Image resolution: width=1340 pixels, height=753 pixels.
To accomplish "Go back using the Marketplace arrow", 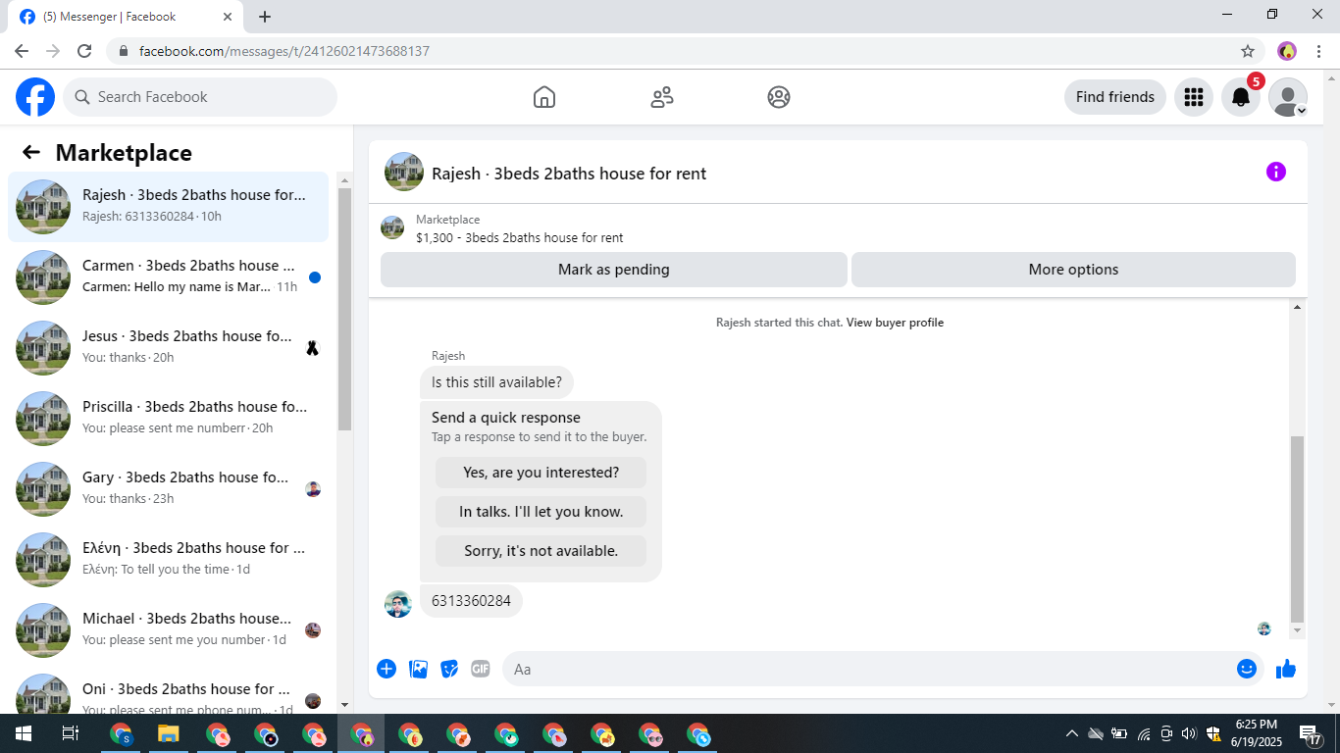I will tap(31, 152).
